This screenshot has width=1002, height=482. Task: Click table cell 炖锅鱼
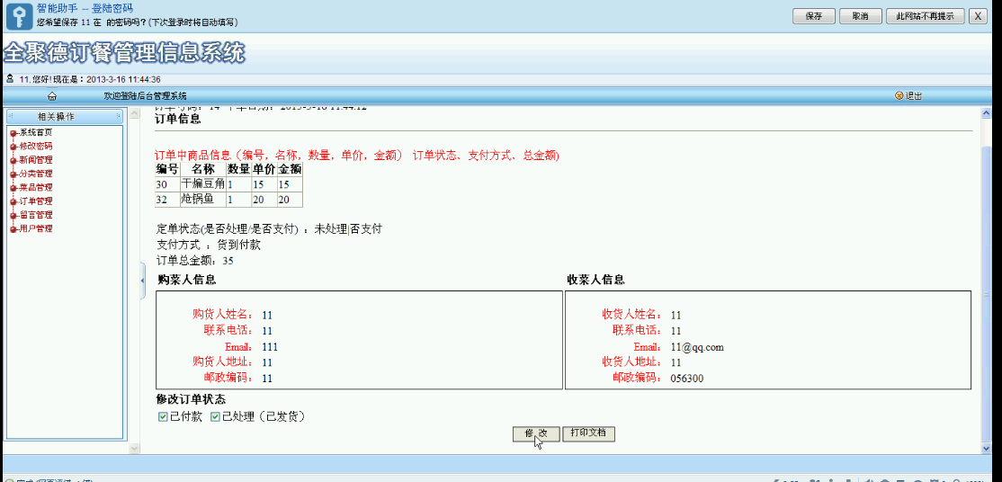(x=203, y=200)
